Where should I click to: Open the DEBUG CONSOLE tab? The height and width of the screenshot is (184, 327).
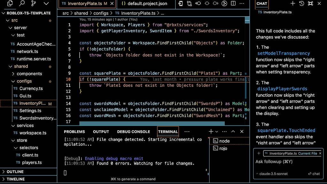tap(133, 131)
